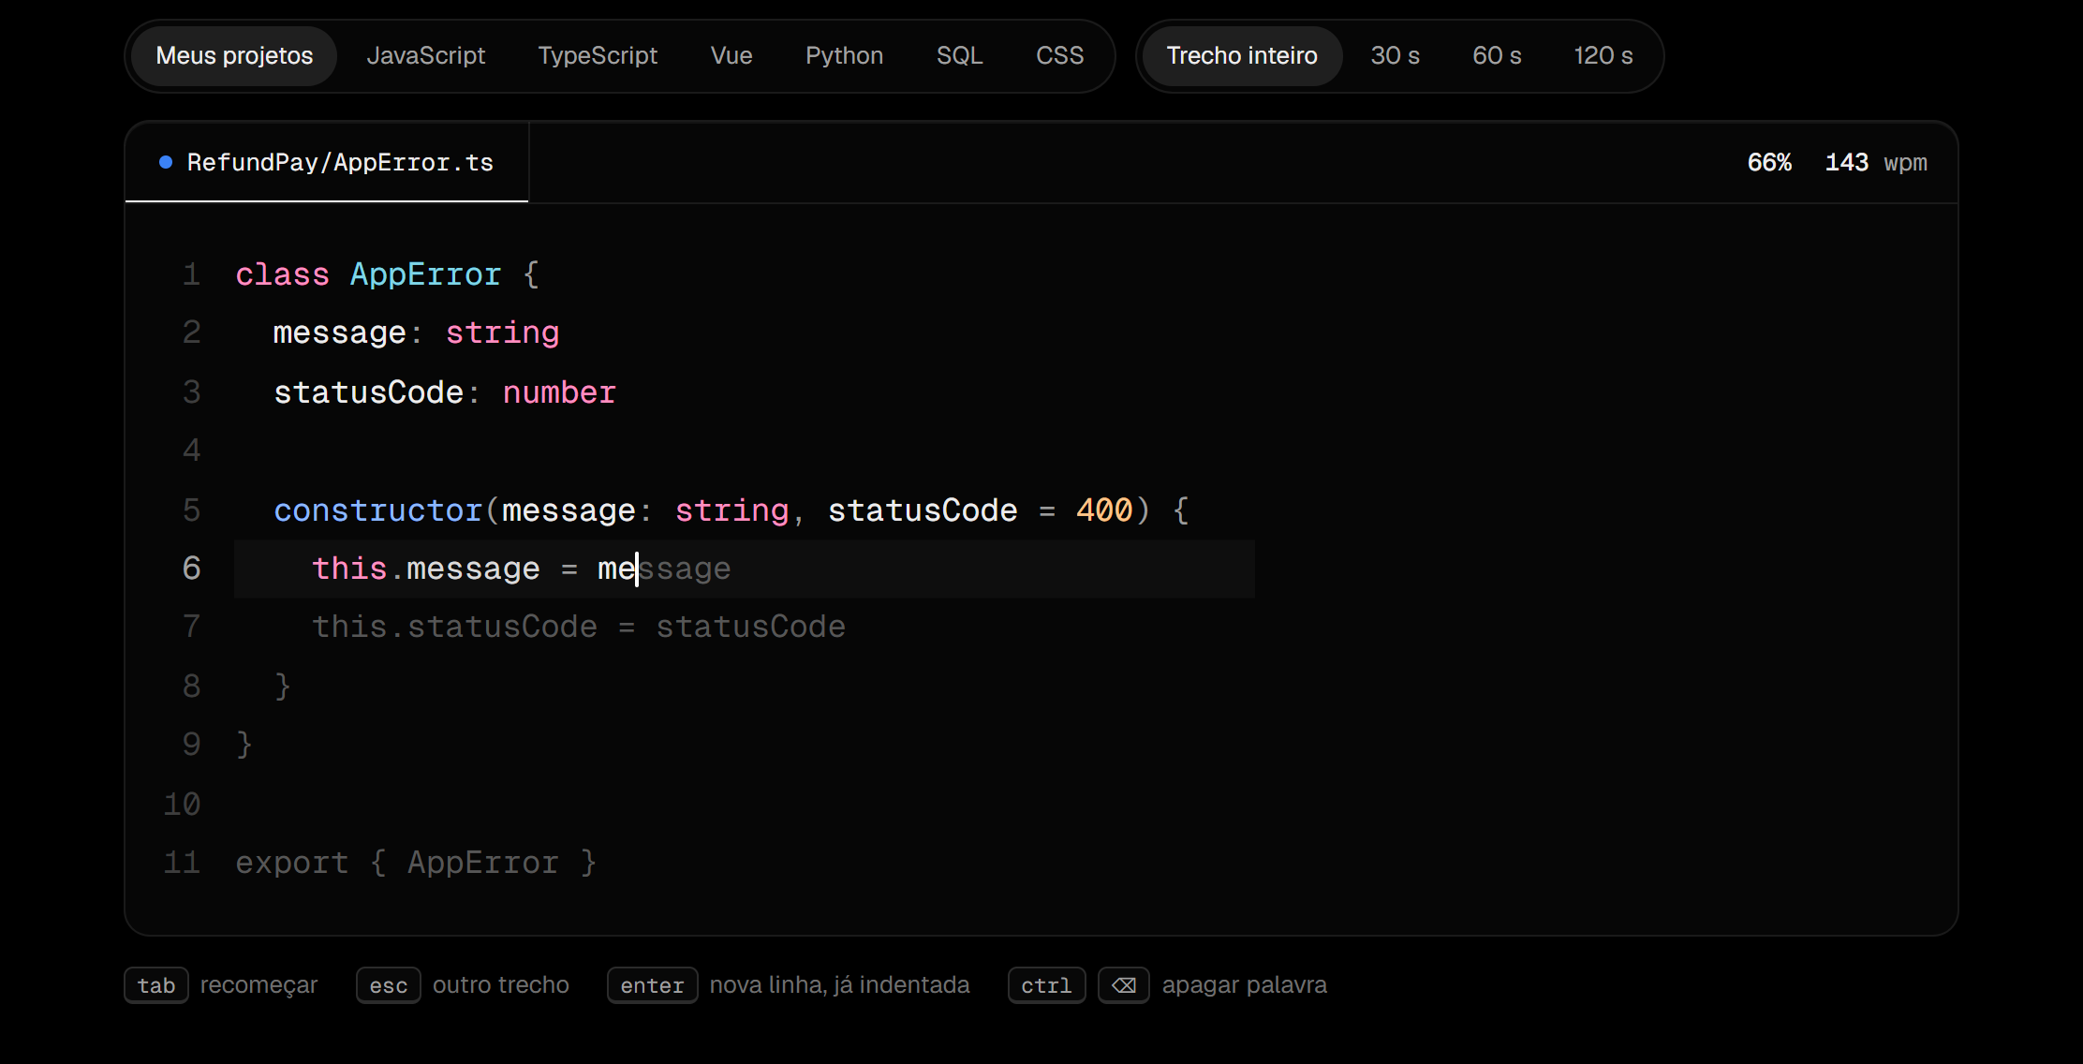Click the active line 'this.message = message'
Image resolution: width=2083 pixels, height=1064 pixels.
point(745,569)
